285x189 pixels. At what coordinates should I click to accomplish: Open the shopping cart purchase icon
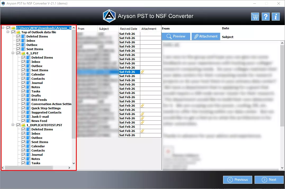point(255,17)
